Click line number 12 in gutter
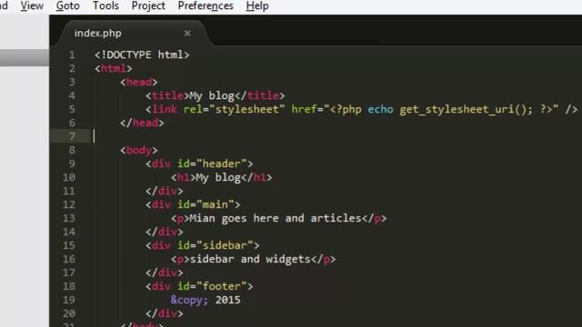 point(69,204)
